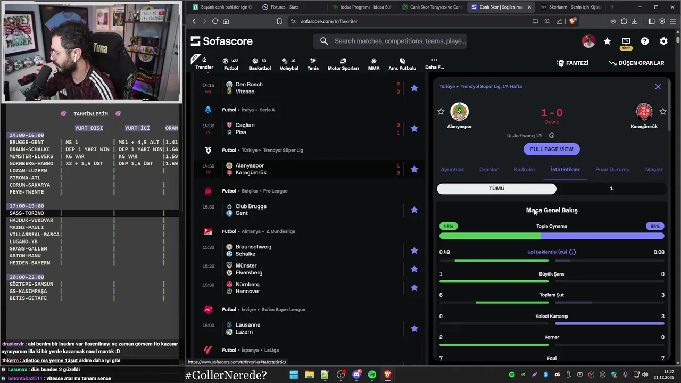
Task: Expand the Daha F... more sports menu
Action: pyautogui.click(x=434, y=63)
